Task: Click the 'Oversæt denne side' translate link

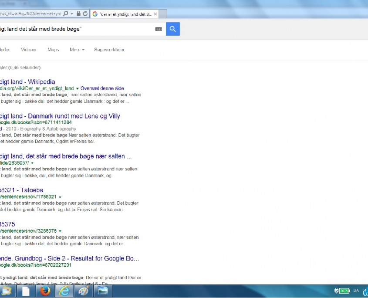Action: click(x=102, y=88)
